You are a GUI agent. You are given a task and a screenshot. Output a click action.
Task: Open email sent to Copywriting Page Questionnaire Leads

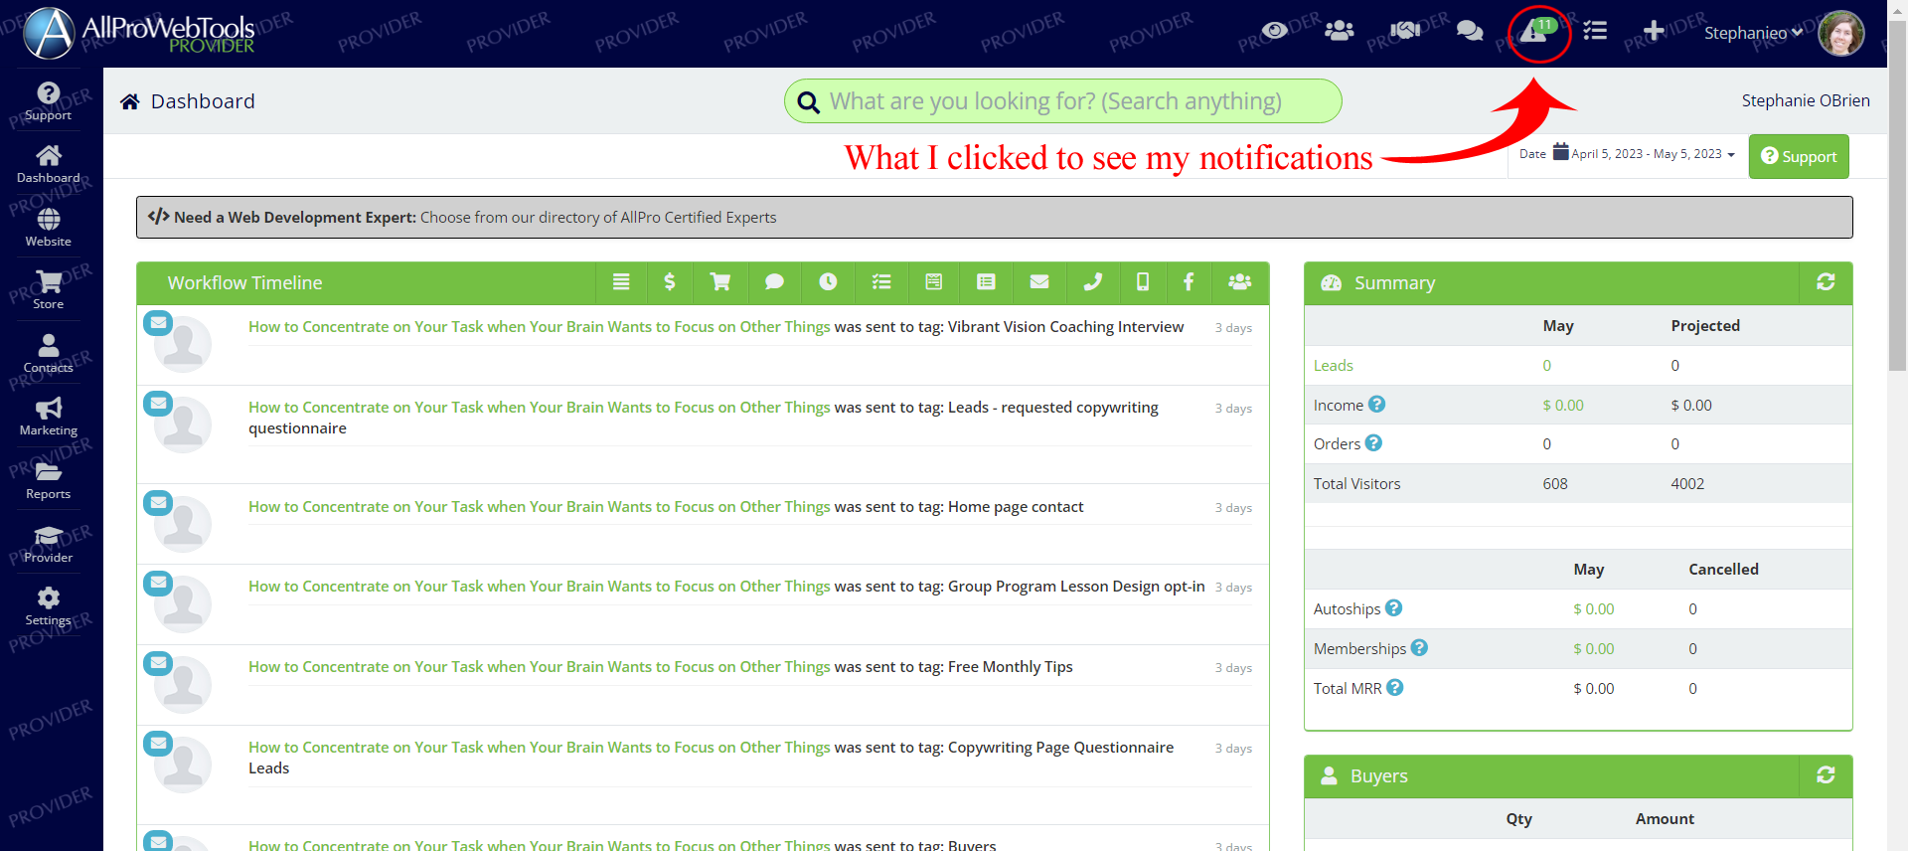[x=539, y=748]
